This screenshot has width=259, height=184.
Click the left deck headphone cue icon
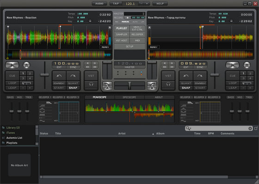91,84
